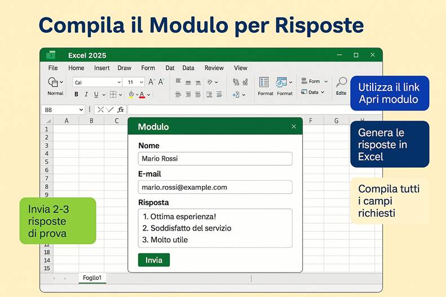The width and height of the screenshot is (446, 297).
Task: Click the line "2. Soddisfatto del servizio"
Action: (x=187, y=228)
